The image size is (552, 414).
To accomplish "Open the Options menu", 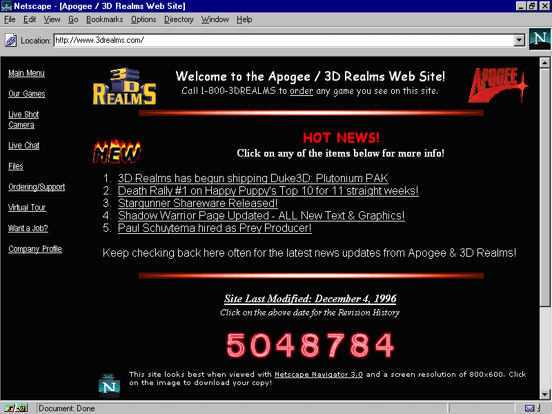I will click(x=144, y=19).
